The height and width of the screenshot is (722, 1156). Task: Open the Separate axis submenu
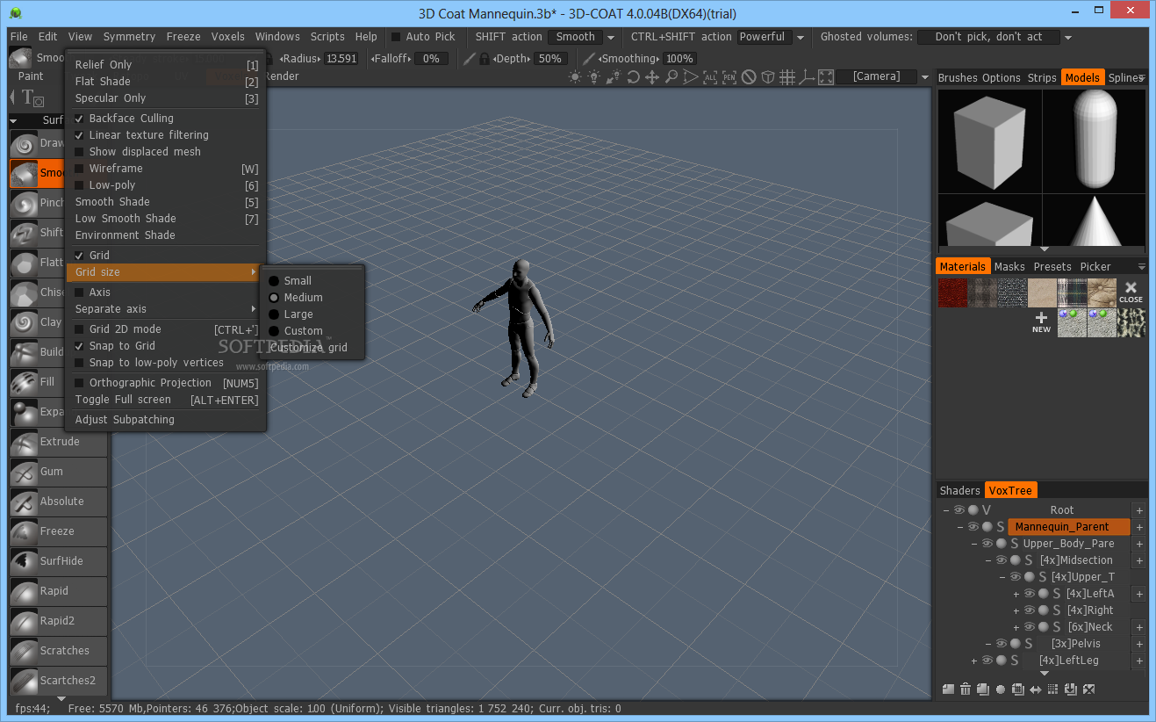[x=166, y=309]
